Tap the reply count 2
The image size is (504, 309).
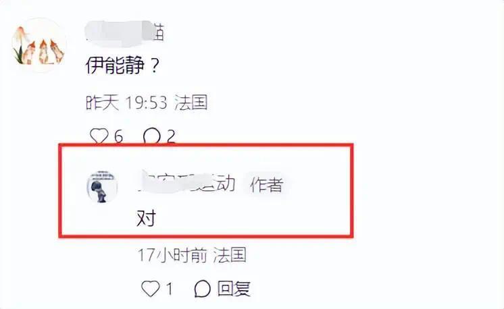171,137
